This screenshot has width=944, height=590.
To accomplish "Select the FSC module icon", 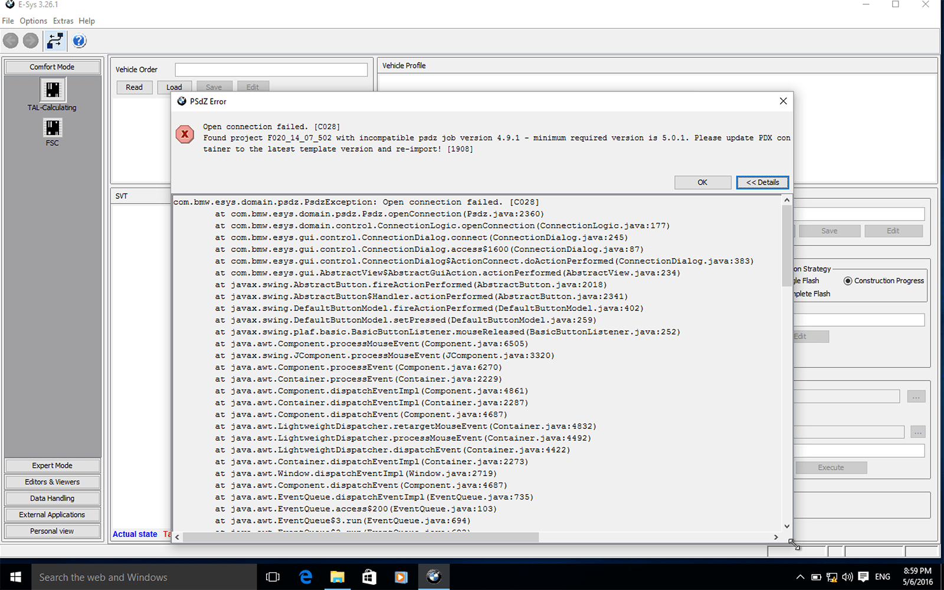I will (x=53, y=127).
